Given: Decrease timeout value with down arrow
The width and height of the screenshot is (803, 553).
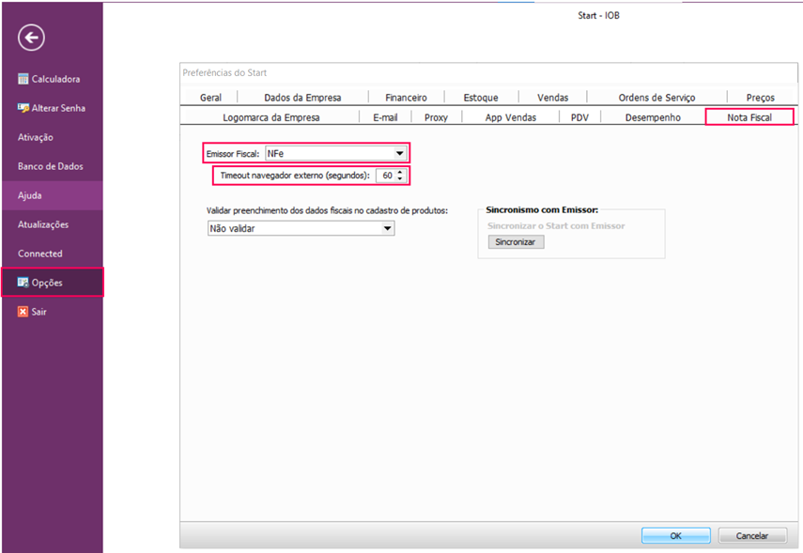Looking at the screenshot, I should pyautogui.click(x=401, y=179).
